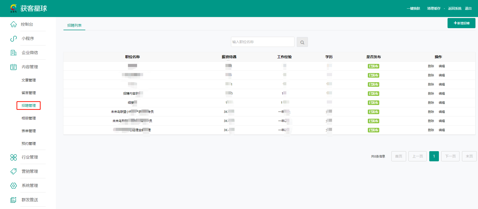Toggle 已发布 status in the last row
Viewport: 478px width, 209px height.
click(x=373, y=130)
